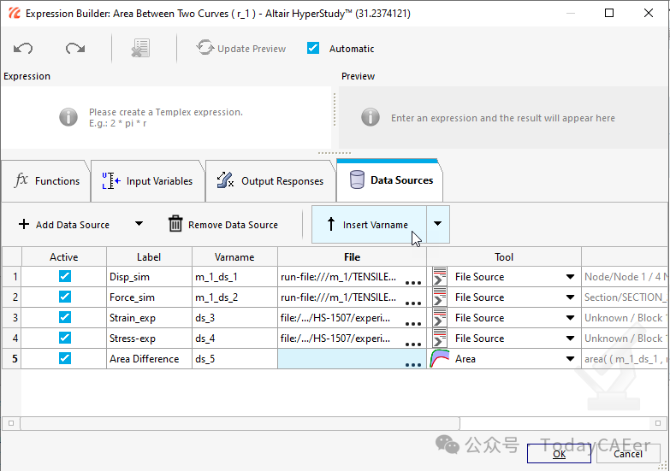The width and height of the screenshot is (670, 471).
Task: Click the undo arrow icon
Action: (23, 48)
